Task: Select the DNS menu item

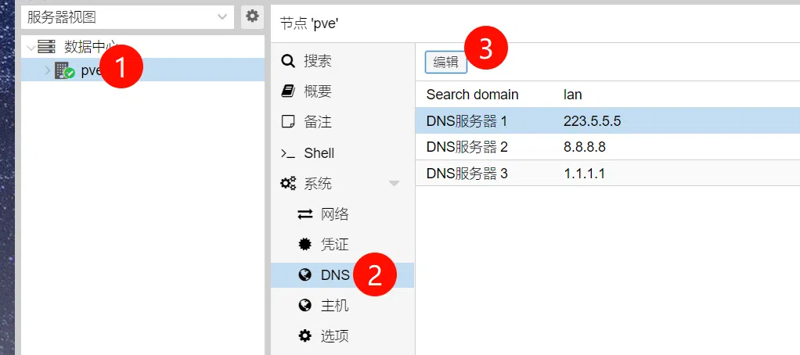Action: pyautogui.click(x=334, y=275)
